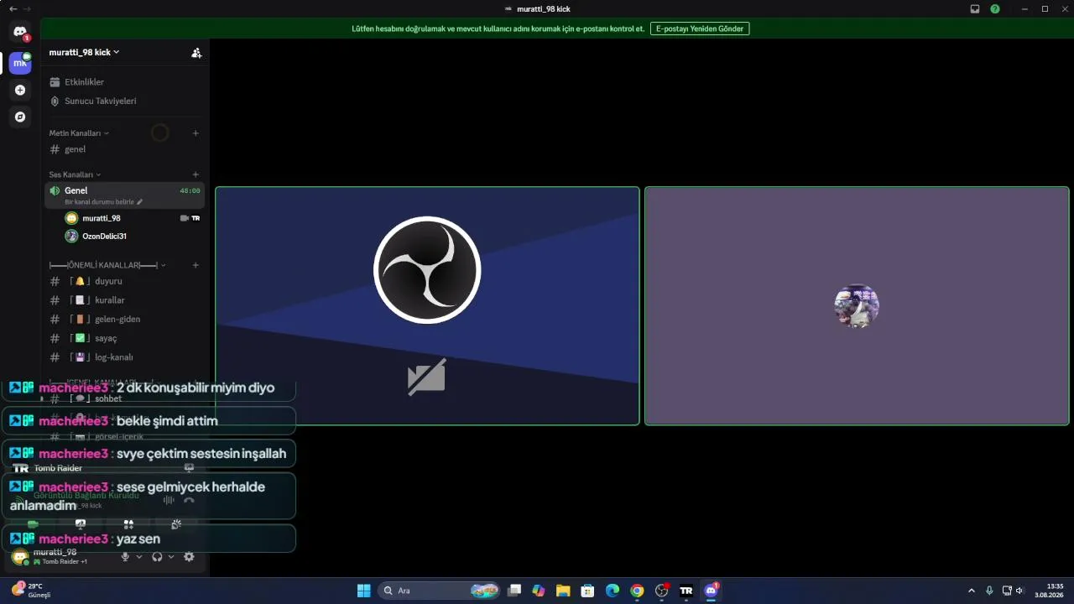Image resolution: width=1074 pixels, height=604 pixels.
Task: Open the kurallar channel
Action: [124, 300]
